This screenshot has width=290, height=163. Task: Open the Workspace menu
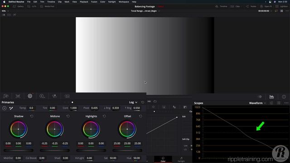[x=124, y=2]
